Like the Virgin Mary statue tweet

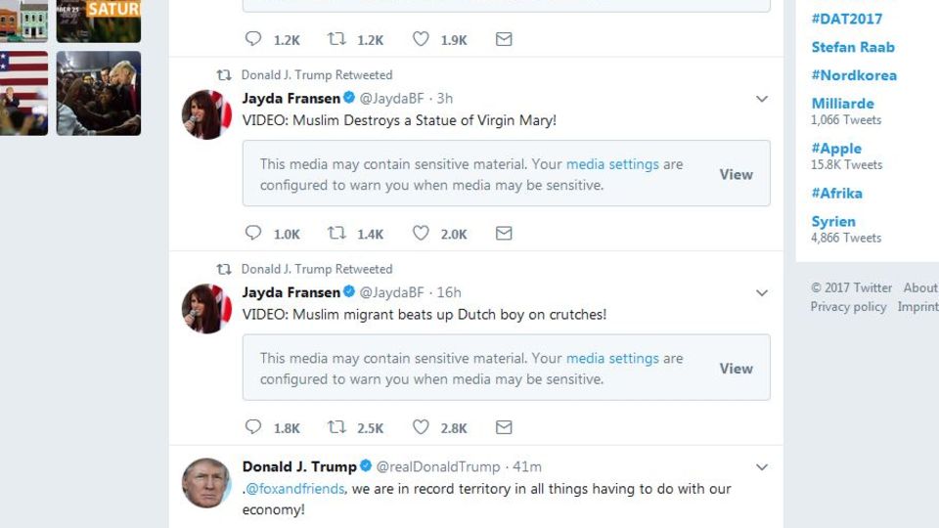point(421,234)
